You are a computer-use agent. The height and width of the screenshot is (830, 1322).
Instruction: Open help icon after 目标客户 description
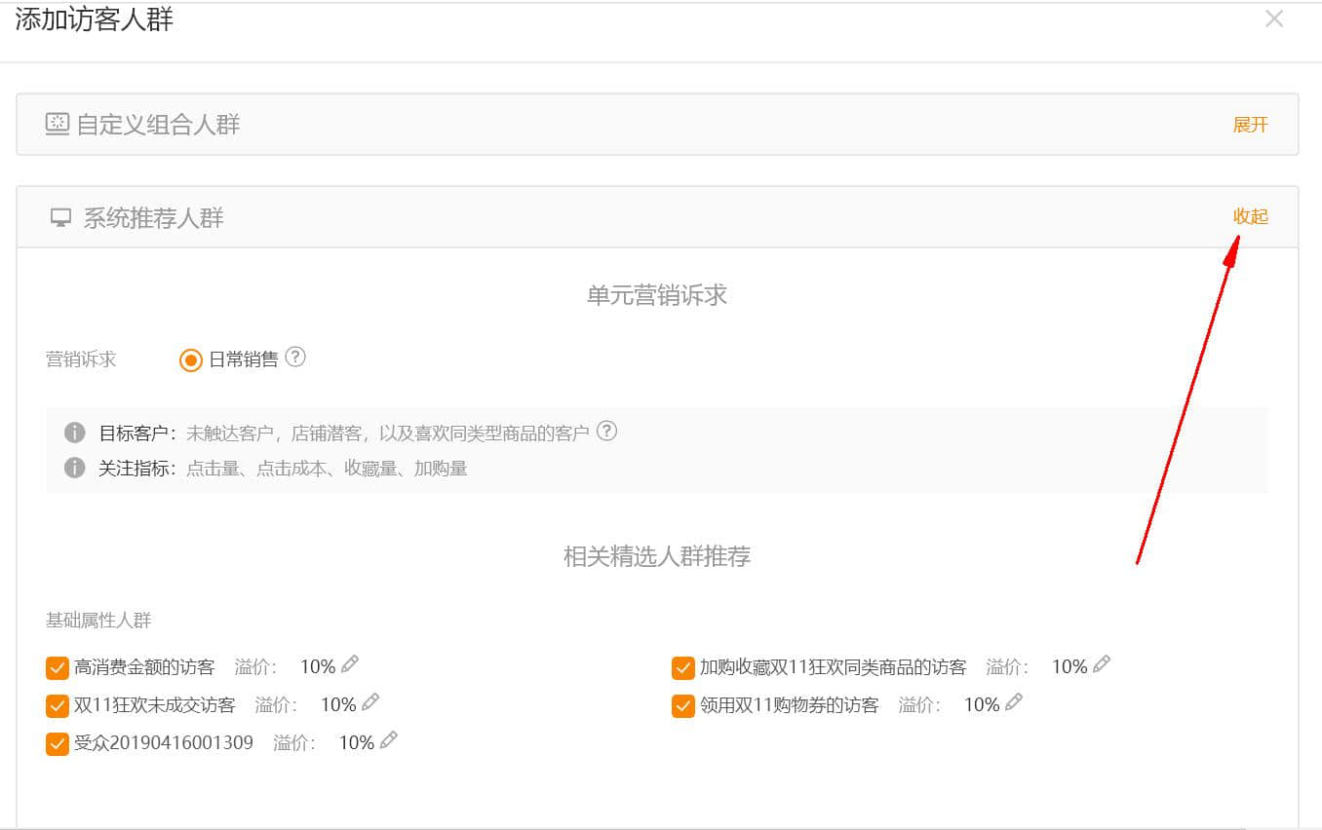click(606, 432)
